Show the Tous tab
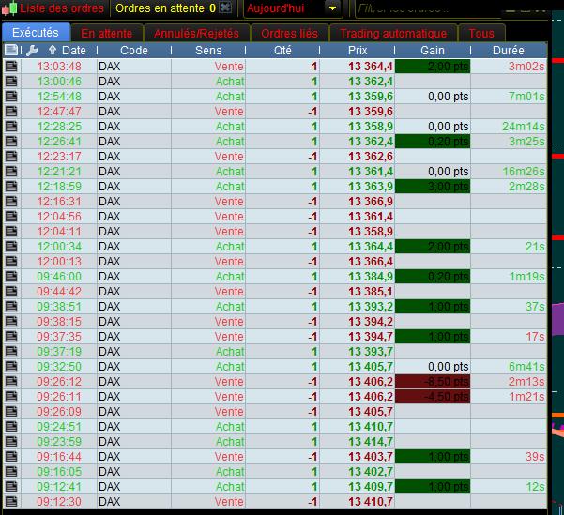The width and height of the screenshot is (564, 515). (x=481, y=33)
